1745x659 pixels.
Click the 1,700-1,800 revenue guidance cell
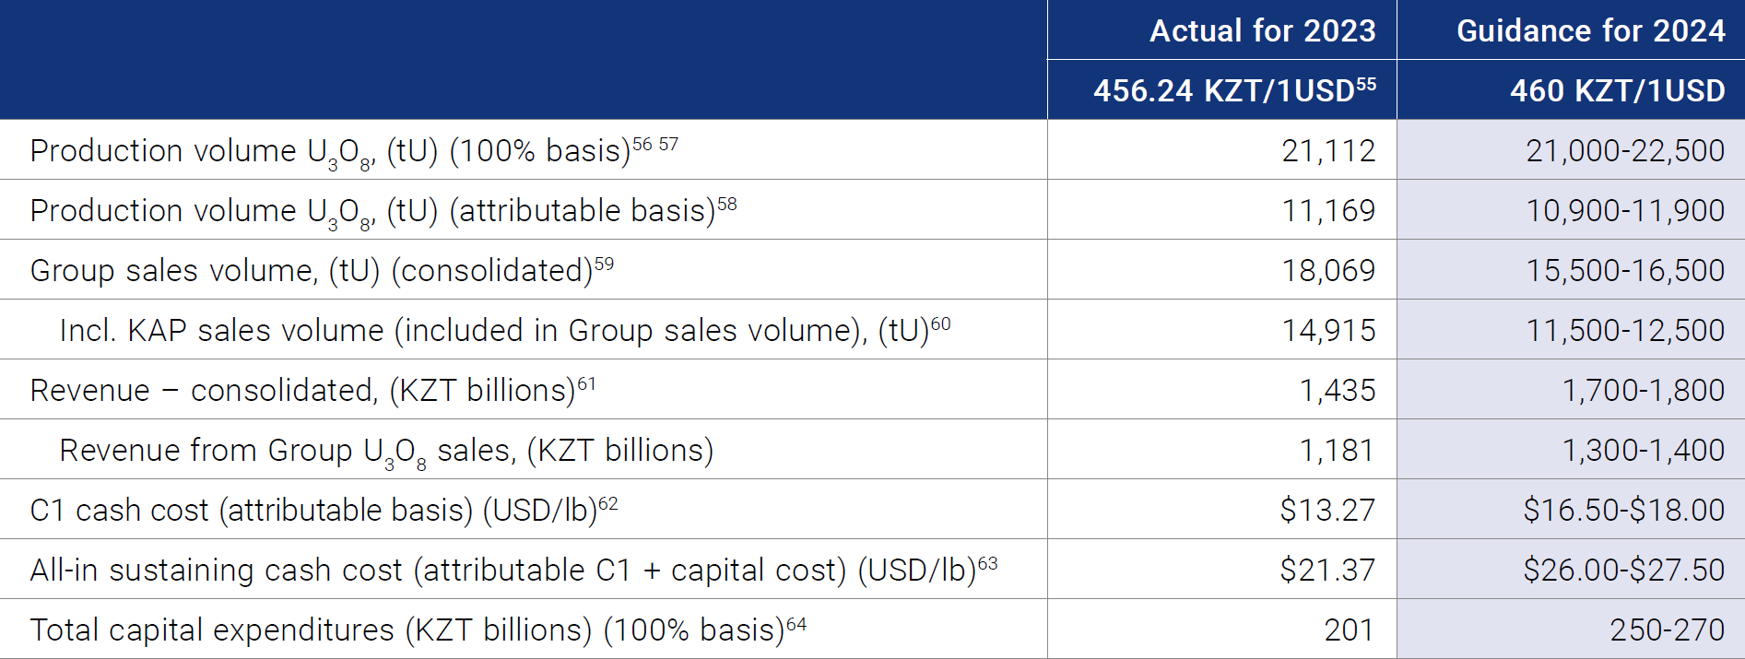click(x=1643, y=391)
